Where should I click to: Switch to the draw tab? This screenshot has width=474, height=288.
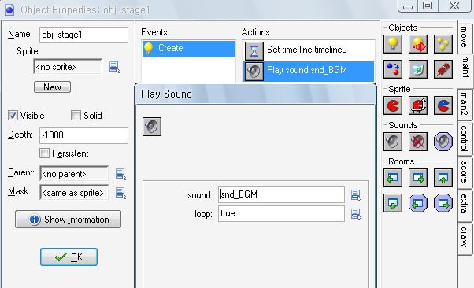pos(465,238)
